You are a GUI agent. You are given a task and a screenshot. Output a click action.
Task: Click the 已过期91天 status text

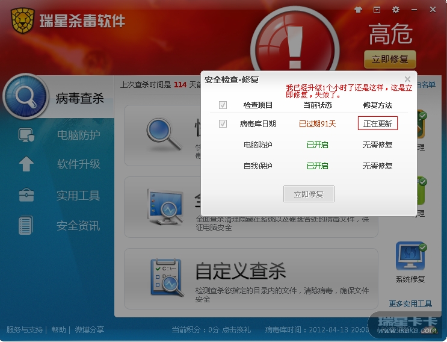coord(317,124)
